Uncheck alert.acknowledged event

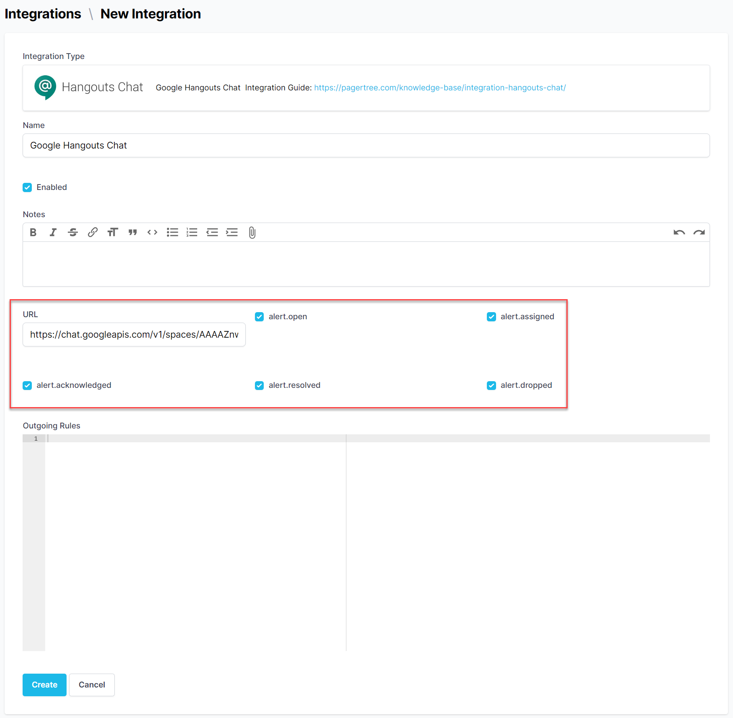[x=27, y=385]
